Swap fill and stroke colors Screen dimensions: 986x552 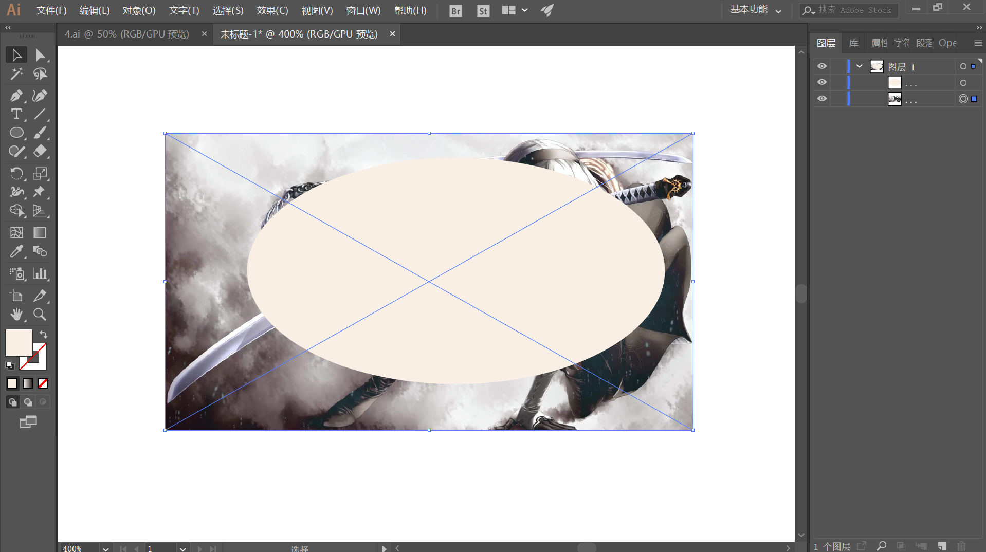pyautogui.click(x=43, y=334)
